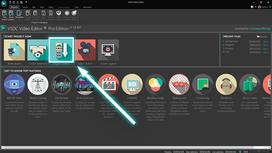Click the Save as project ribbon icon
Viewport: 272px width, 153px height.
click(51, 13)
